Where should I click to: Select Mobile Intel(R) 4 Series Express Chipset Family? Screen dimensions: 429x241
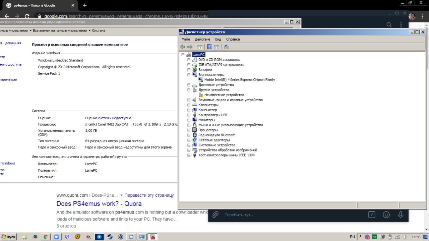pyautogui.click(x=240, y=80)
